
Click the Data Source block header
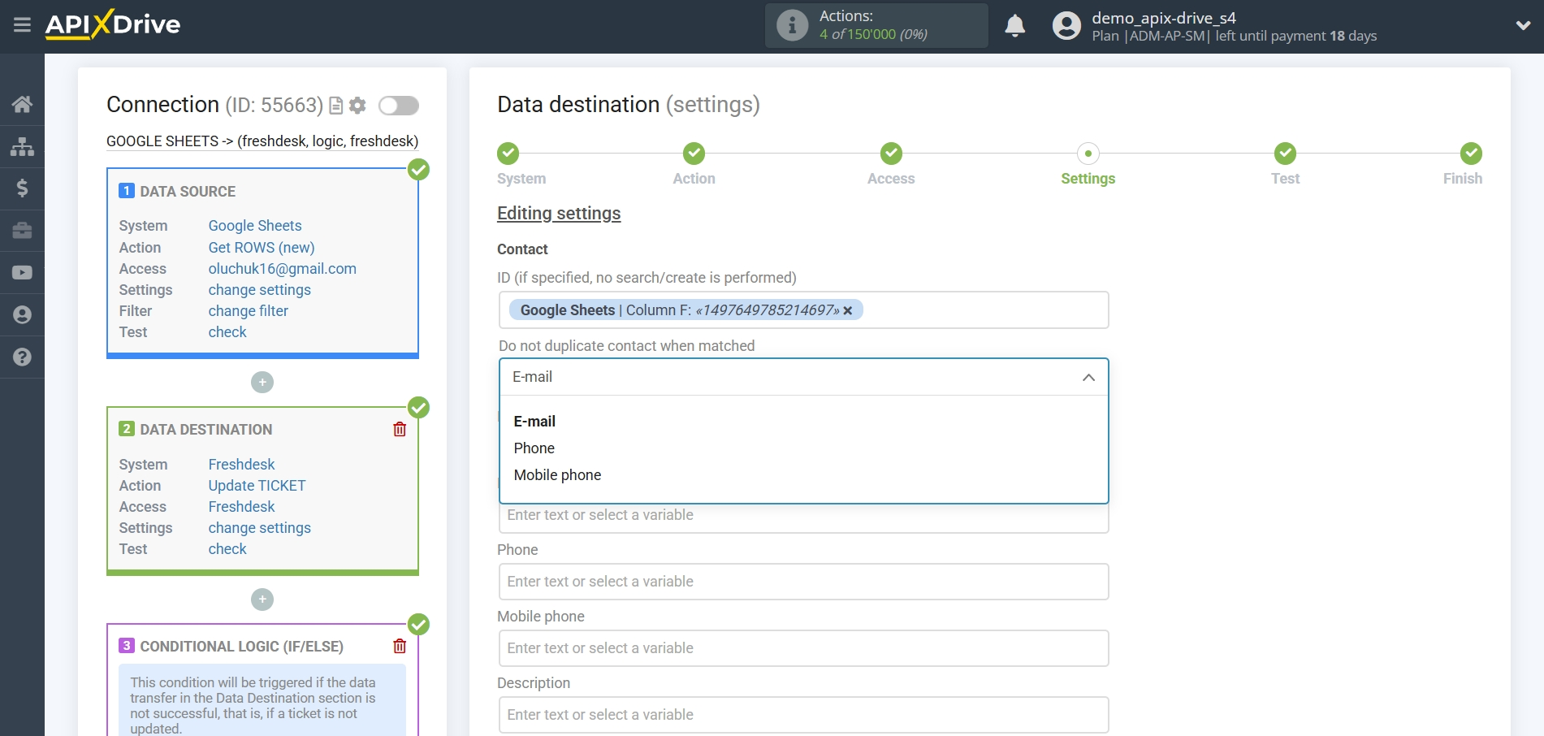[188, 192]
